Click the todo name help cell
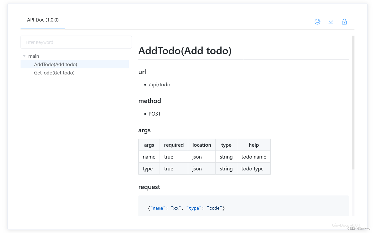Image resolution: width=375 pixels, height=233 pixels. tap(254, 157)
